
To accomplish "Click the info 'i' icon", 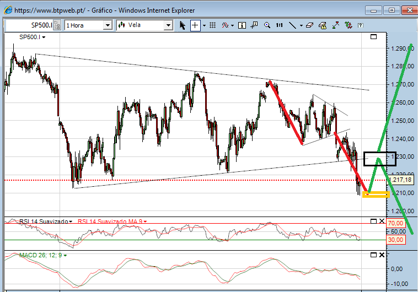I will [242, 25].
